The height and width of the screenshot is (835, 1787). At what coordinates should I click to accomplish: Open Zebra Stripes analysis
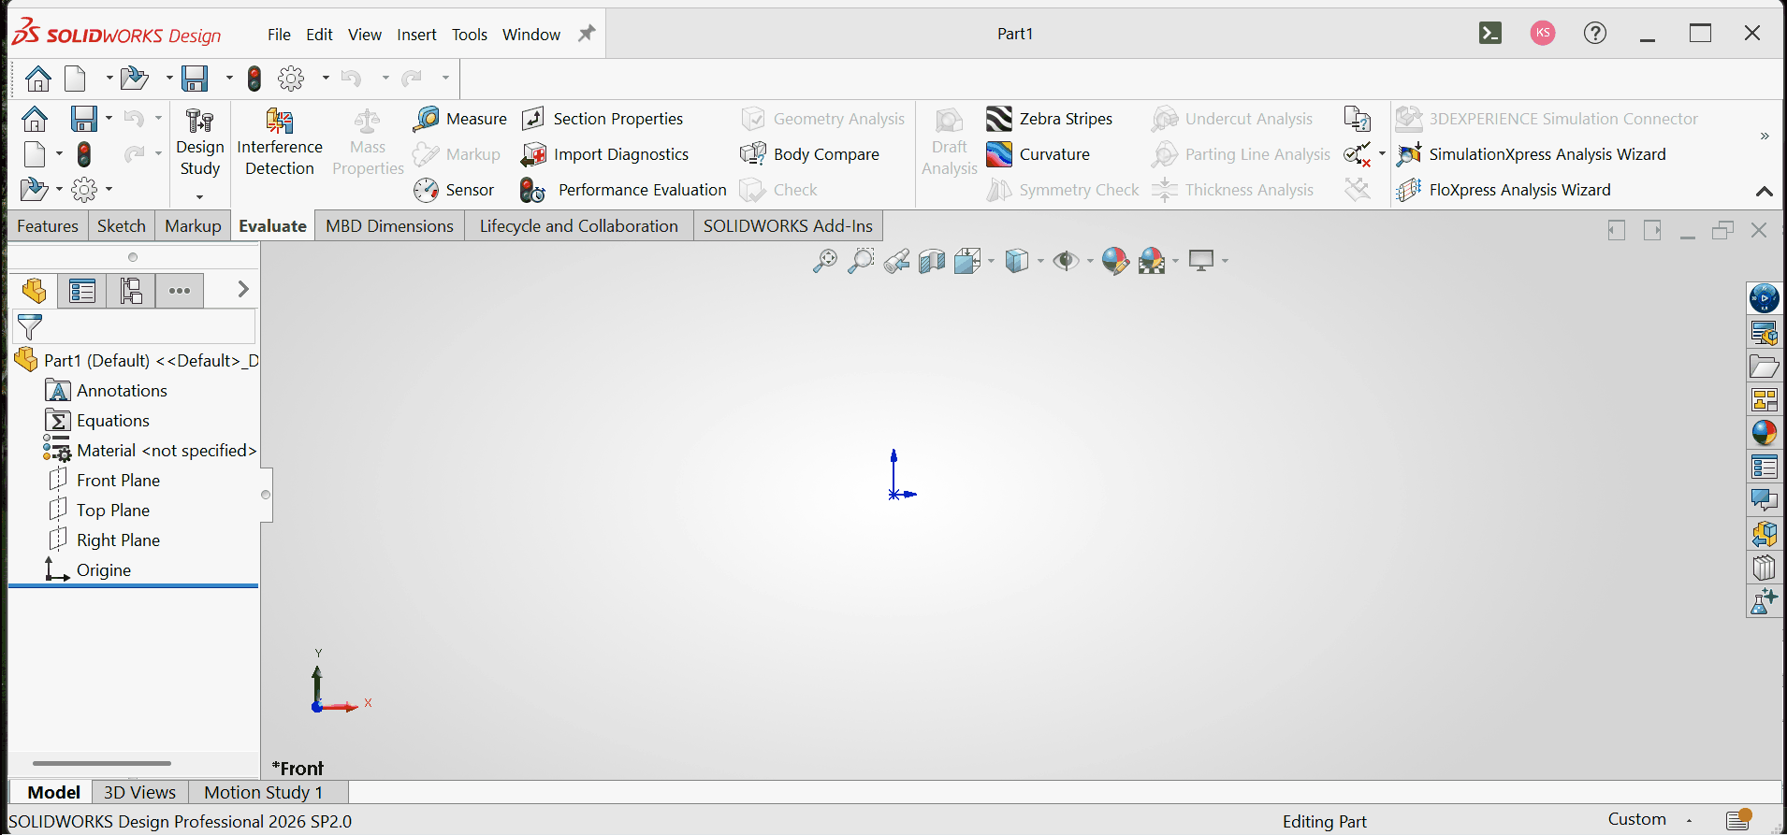[1049, 119]
